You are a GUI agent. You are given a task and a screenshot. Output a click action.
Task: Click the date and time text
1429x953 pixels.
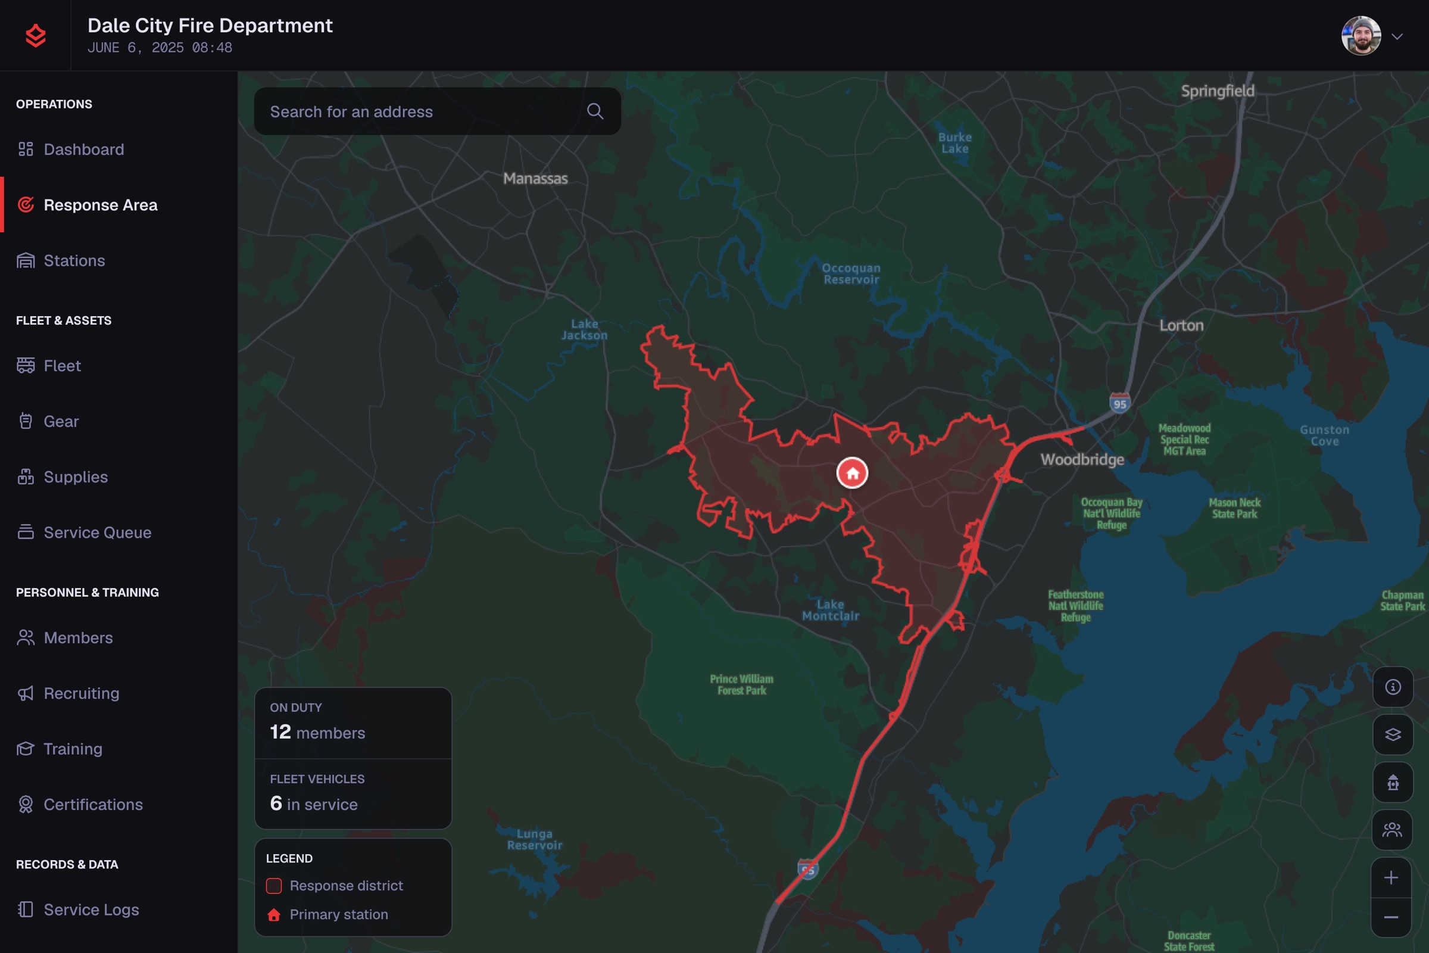click(160, 48)
